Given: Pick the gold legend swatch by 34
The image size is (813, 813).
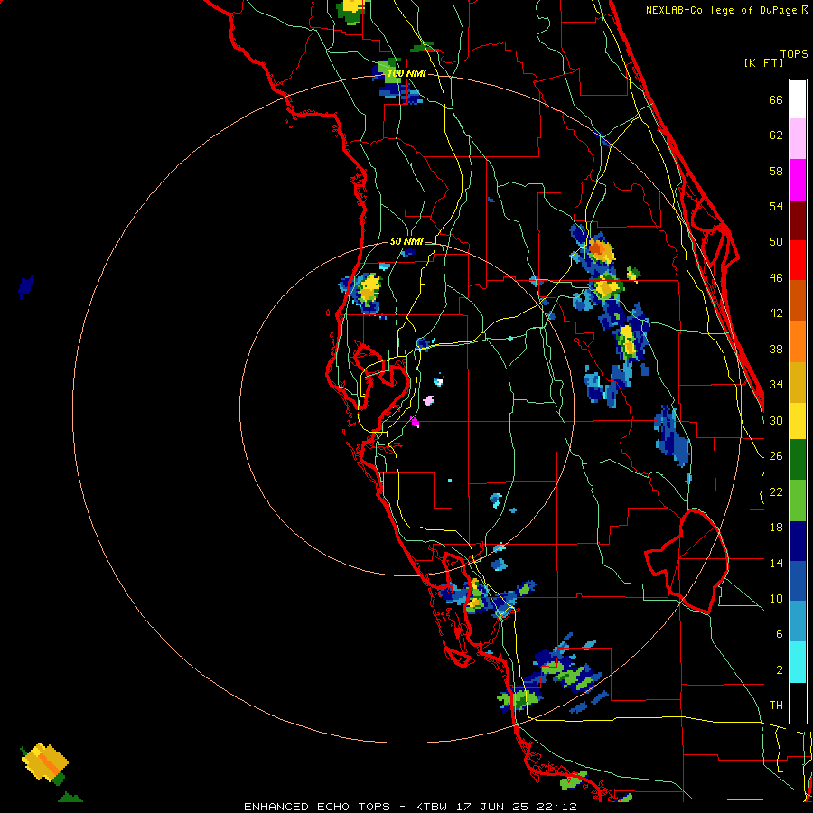Looking at the screenshot, I should coord(798,382).
